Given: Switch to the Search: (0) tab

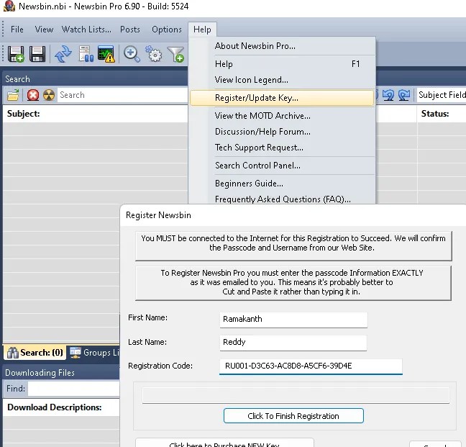Looking at the screenshot, I should tap(35, 353).
